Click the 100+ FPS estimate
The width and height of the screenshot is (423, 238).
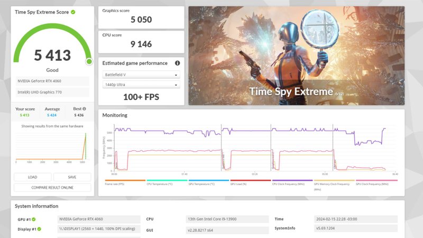[141, 97]
